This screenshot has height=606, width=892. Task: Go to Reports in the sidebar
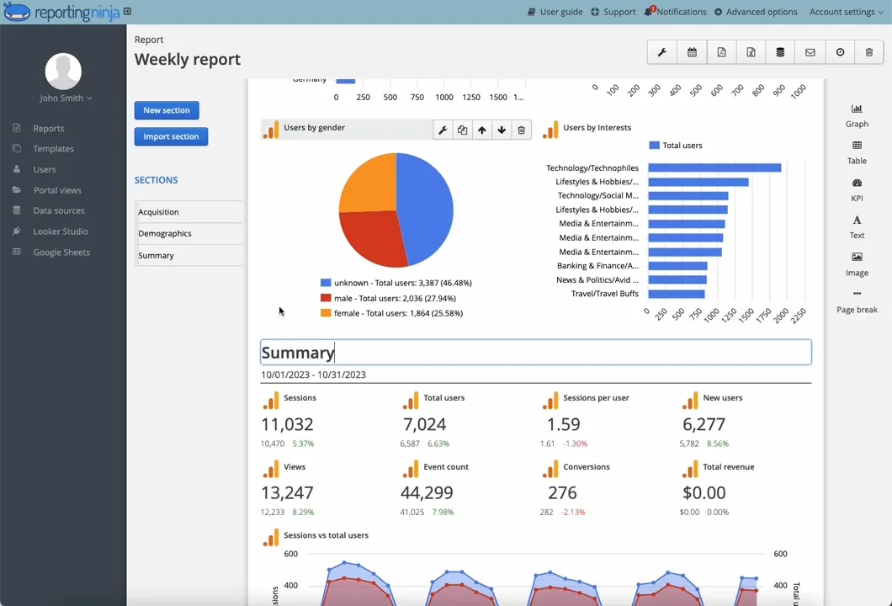48,129
